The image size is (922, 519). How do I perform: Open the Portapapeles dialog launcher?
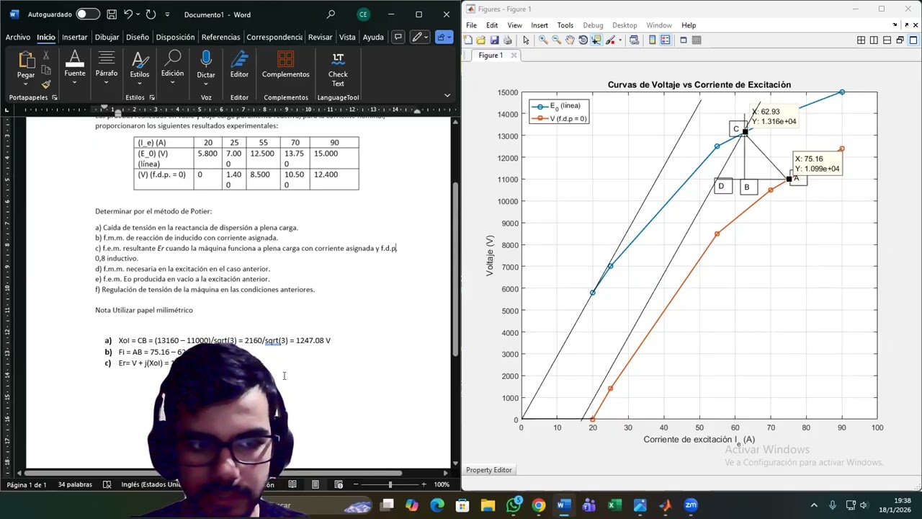(54, 97)
